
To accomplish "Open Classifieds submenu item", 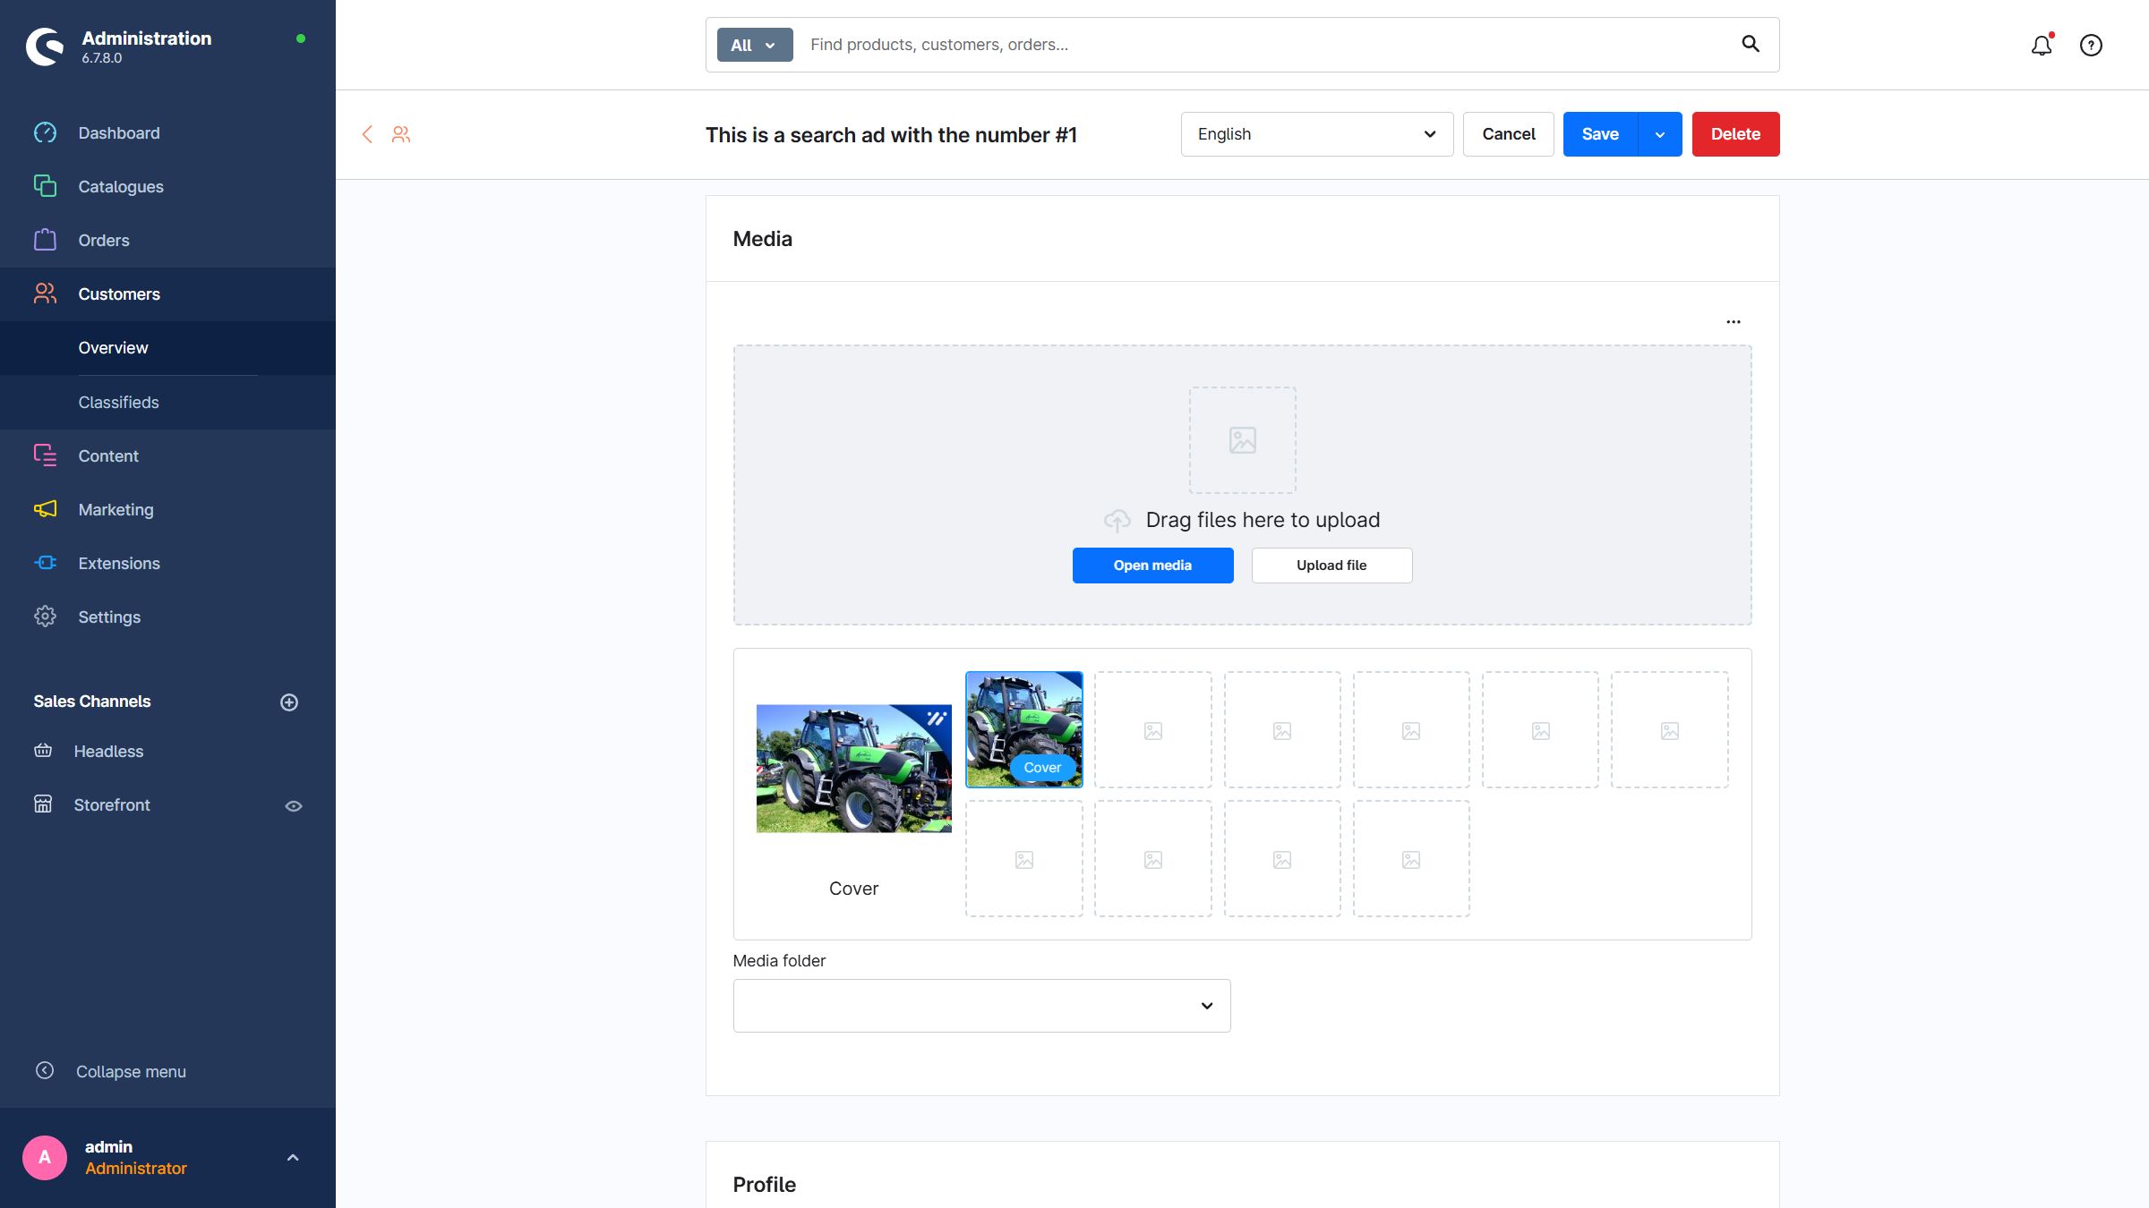I will 118,403.
